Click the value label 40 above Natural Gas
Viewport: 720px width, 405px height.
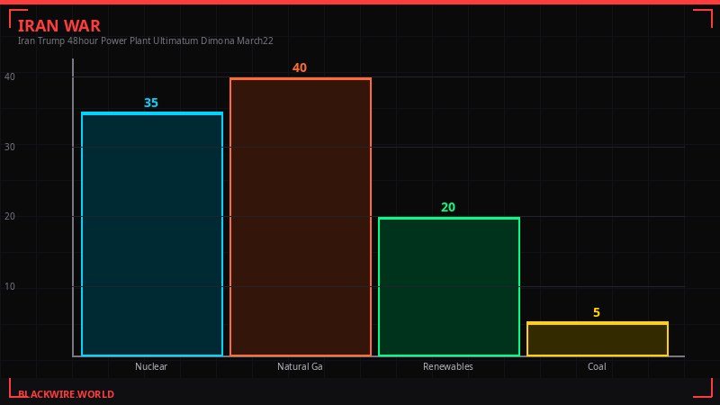point(300,68)
